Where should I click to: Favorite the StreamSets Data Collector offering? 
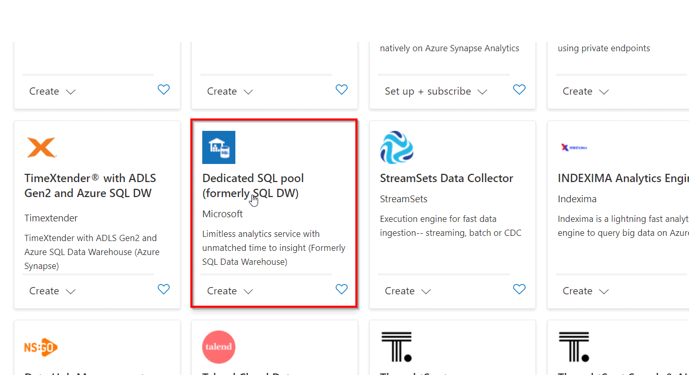(x=519, y=289)
